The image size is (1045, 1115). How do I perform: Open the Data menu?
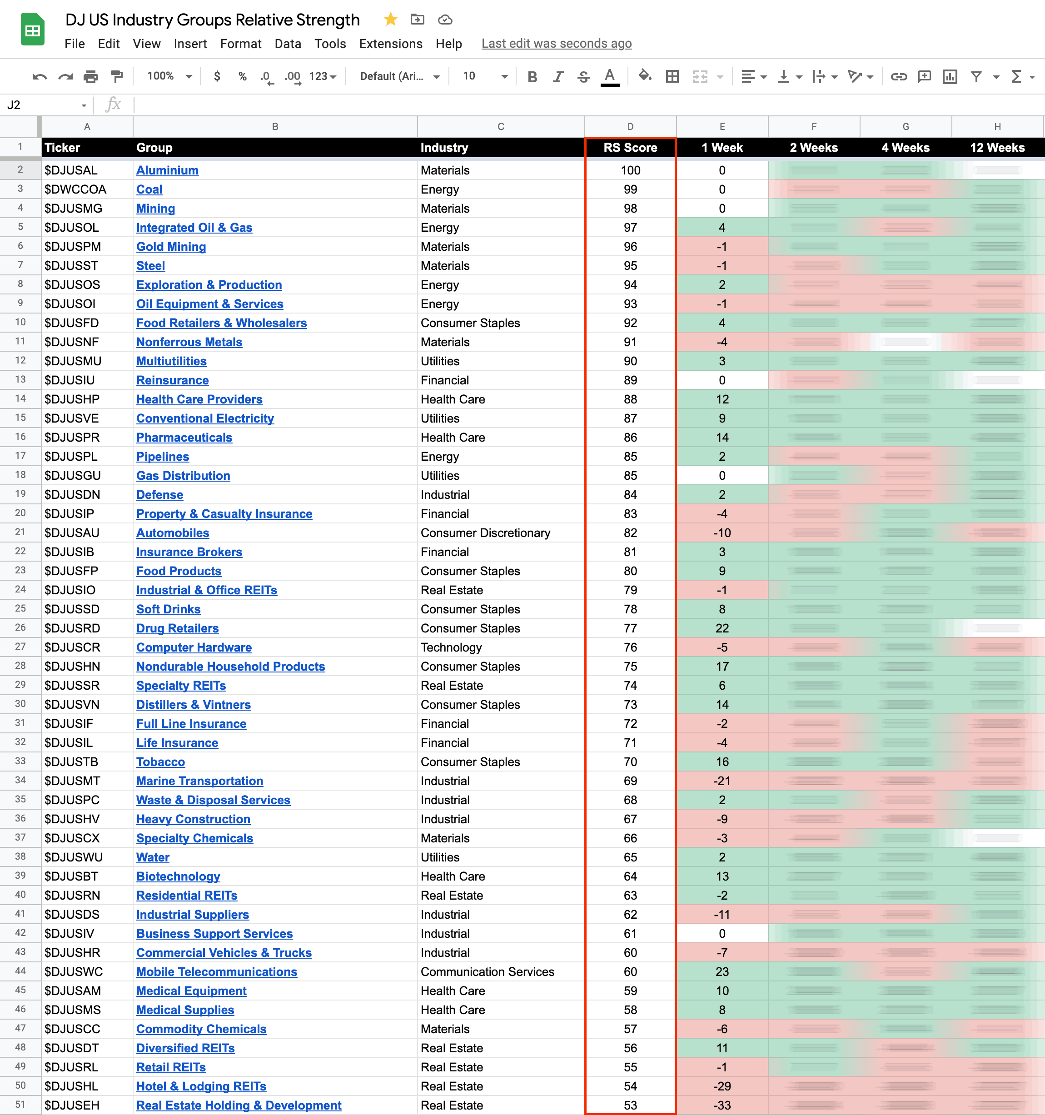point(288,44)
